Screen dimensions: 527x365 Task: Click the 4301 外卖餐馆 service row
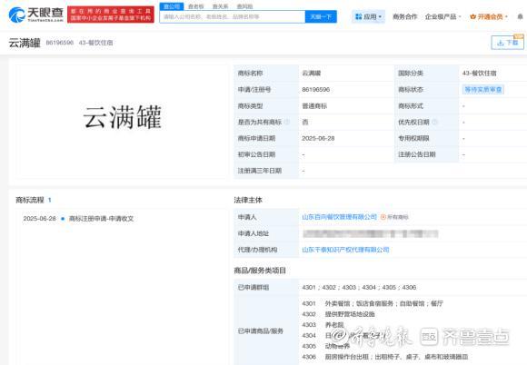[x=373, y=303]
